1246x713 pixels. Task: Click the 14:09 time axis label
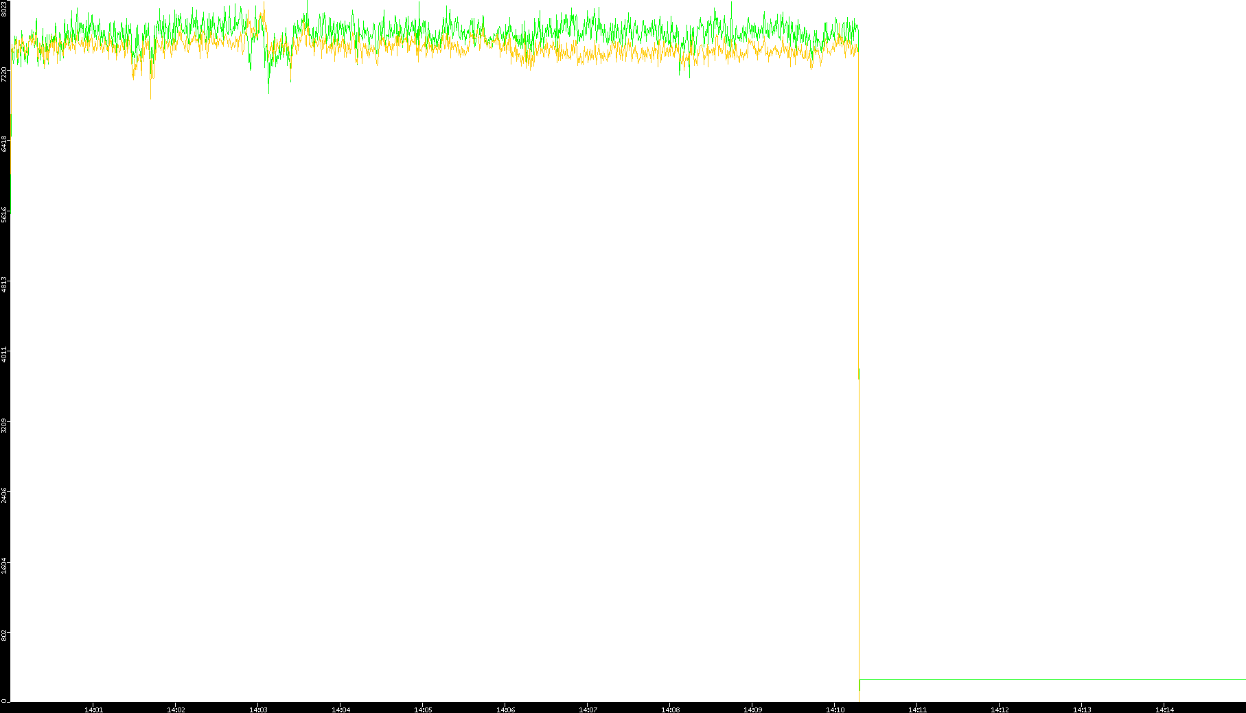[752, 710]
